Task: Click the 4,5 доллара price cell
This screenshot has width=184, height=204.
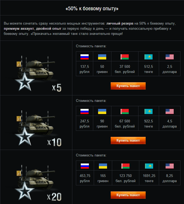Action: [x=170, y=123]
